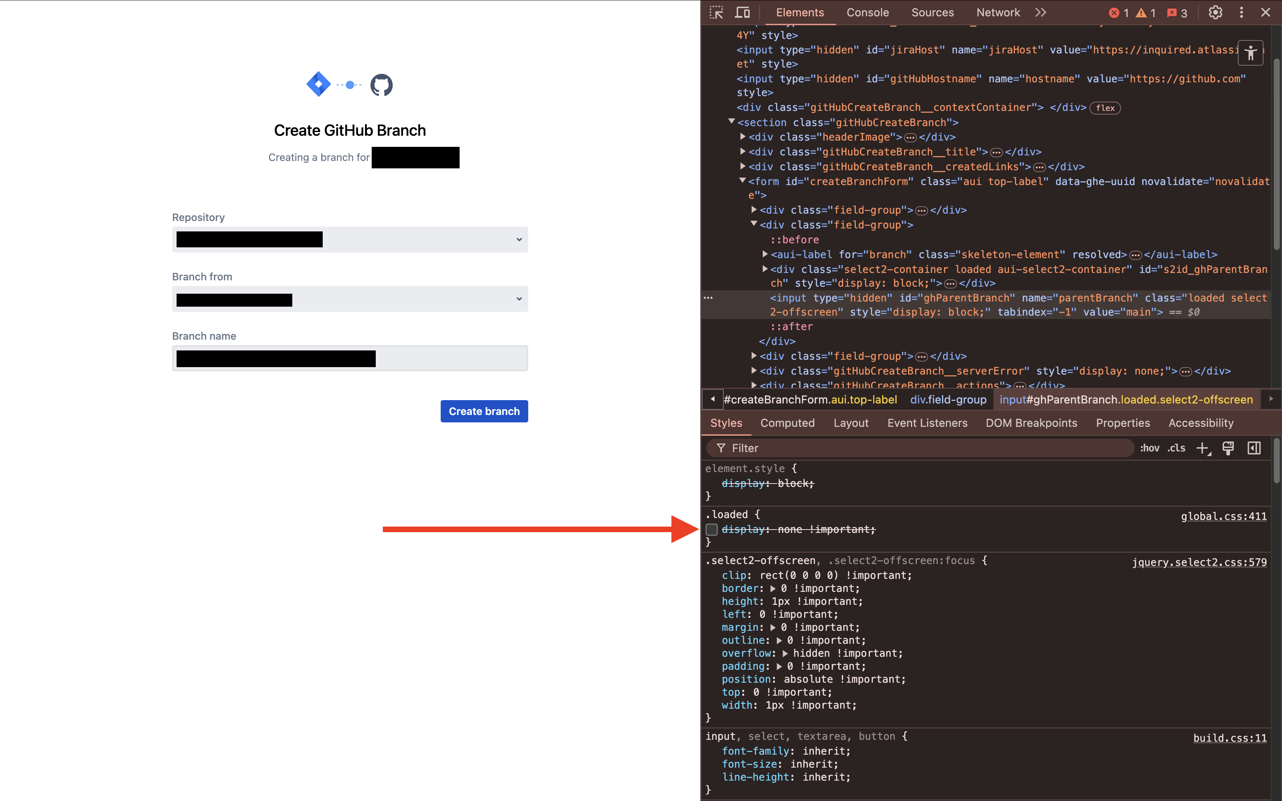Click the Jira logo in header
1282x801 pixels.
318,84
